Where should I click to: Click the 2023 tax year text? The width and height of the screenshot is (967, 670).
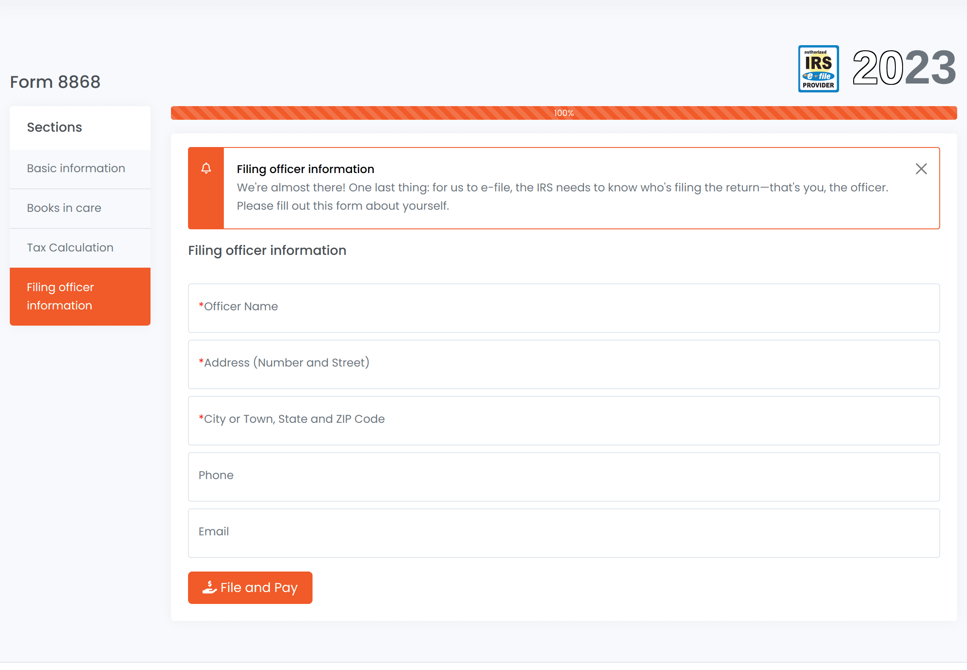(904, 67)
